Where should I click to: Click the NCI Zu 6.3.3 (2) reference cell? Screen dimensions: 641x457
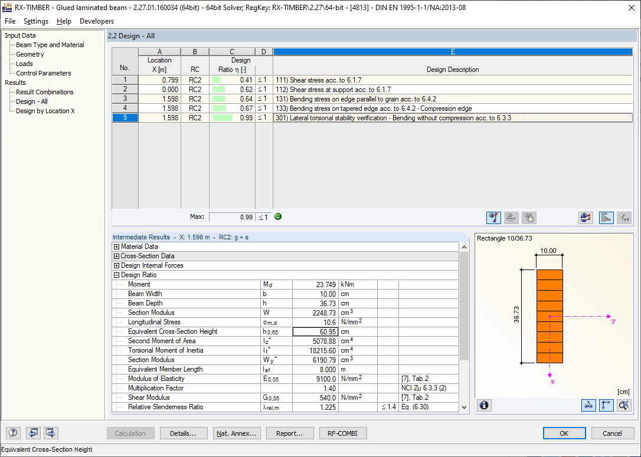tap(429, 388)
